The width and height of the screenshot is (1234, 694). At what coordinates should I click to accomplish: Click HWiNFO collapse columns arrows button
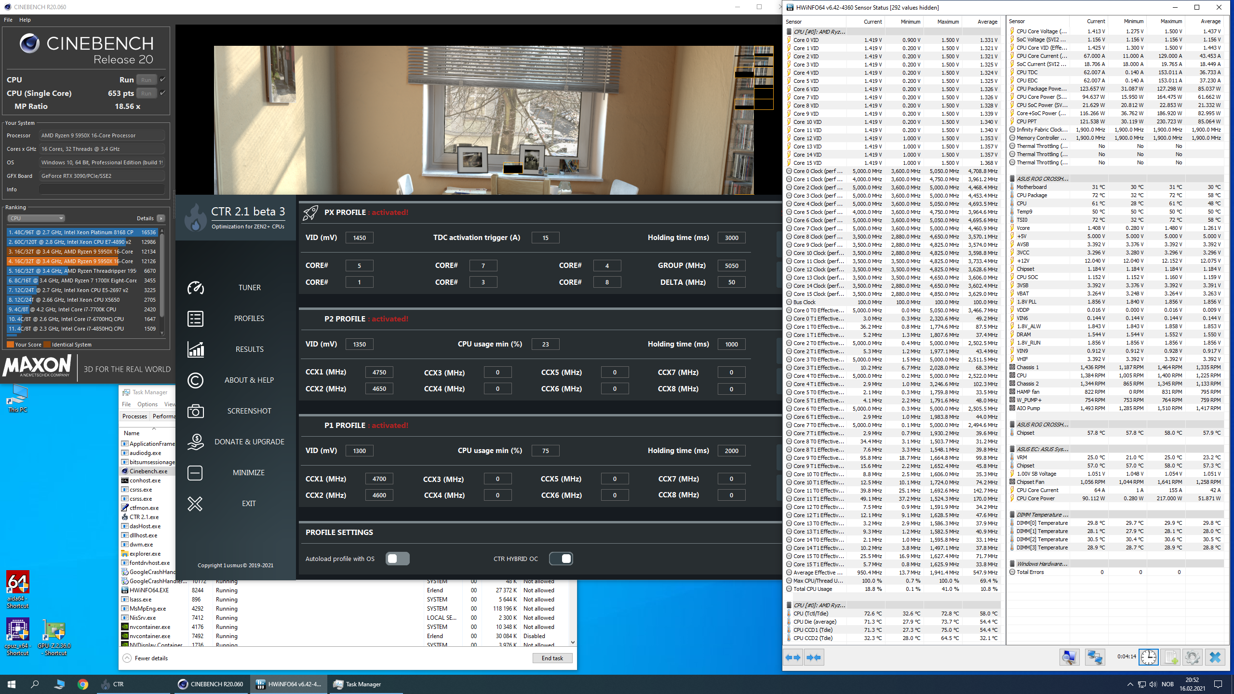point(814,657)
